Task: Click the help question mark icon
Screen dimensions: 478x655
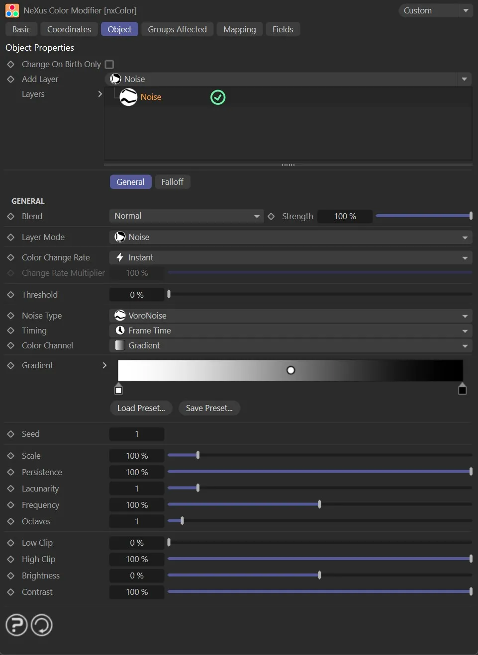Action: [16, 625]
